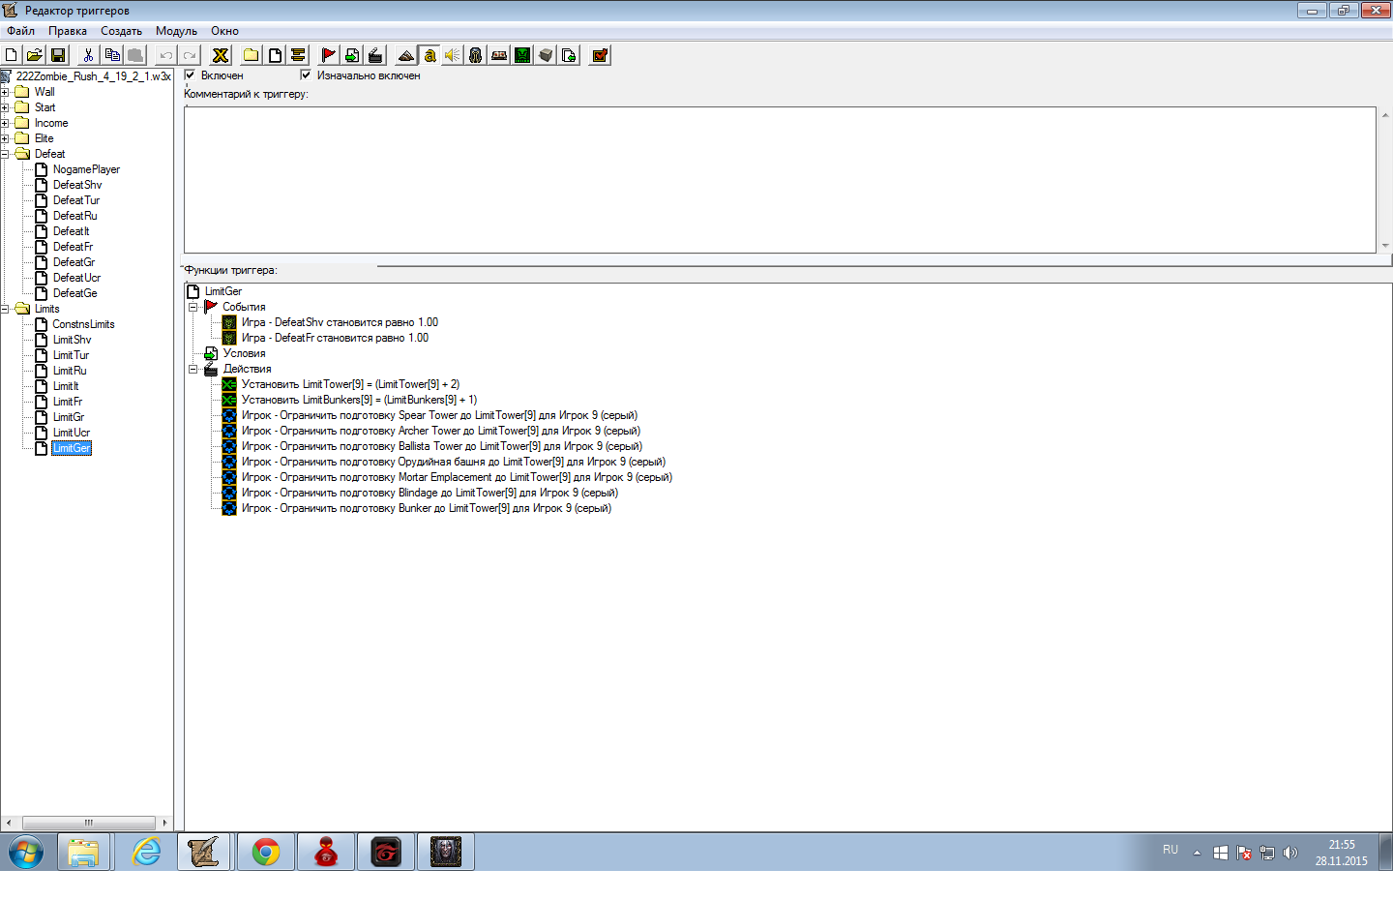
Task: Select the Mortar Emplacement limit action
Action: tap(457, 477)
